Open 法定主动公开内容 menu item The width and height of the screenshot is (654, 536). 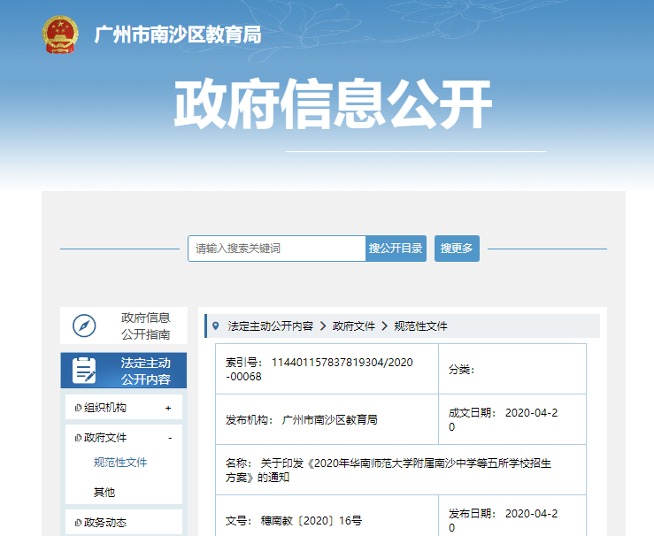click(145, 371)
